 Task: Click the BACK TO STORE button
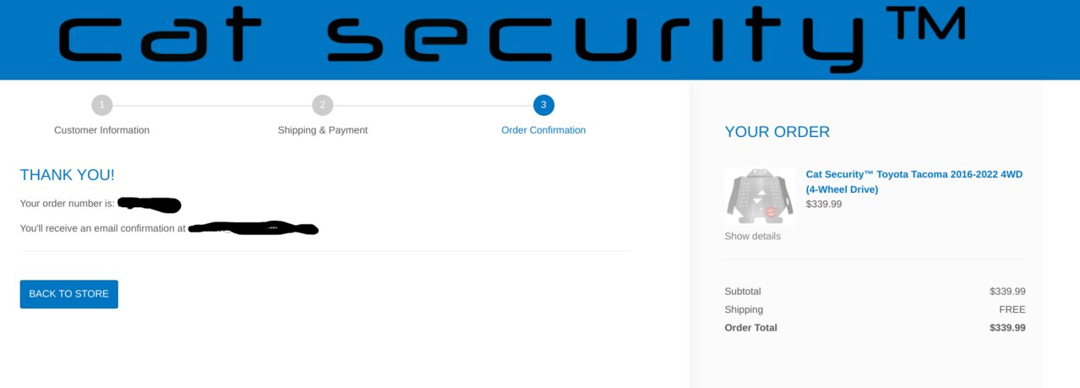[69, 294]
